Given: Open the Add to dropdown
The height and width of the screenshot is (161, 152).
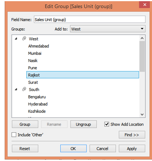Looking at the screenshot, I should (108, 29).
